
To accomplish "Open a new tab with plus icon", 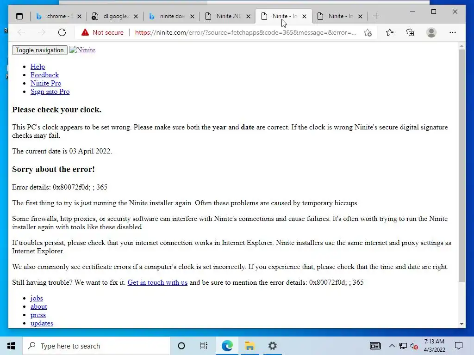I will click(376, 16).
